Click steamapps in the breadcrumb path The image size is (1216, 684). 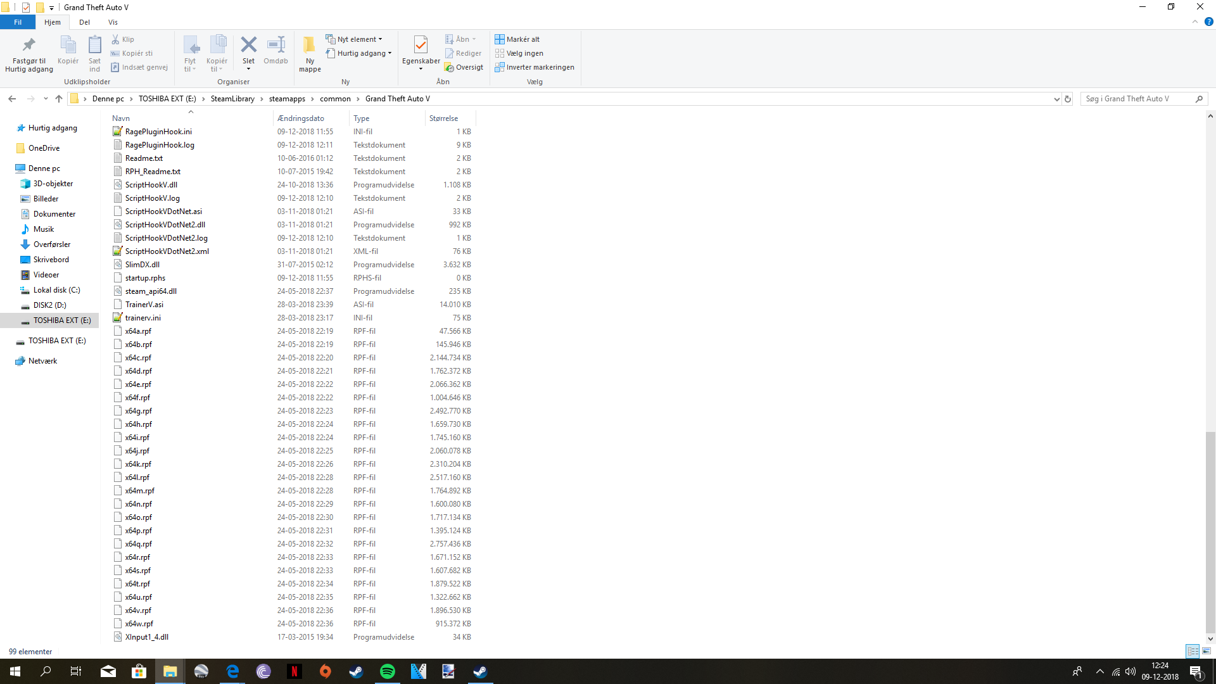pyautogui.click(x=287, y=99)
